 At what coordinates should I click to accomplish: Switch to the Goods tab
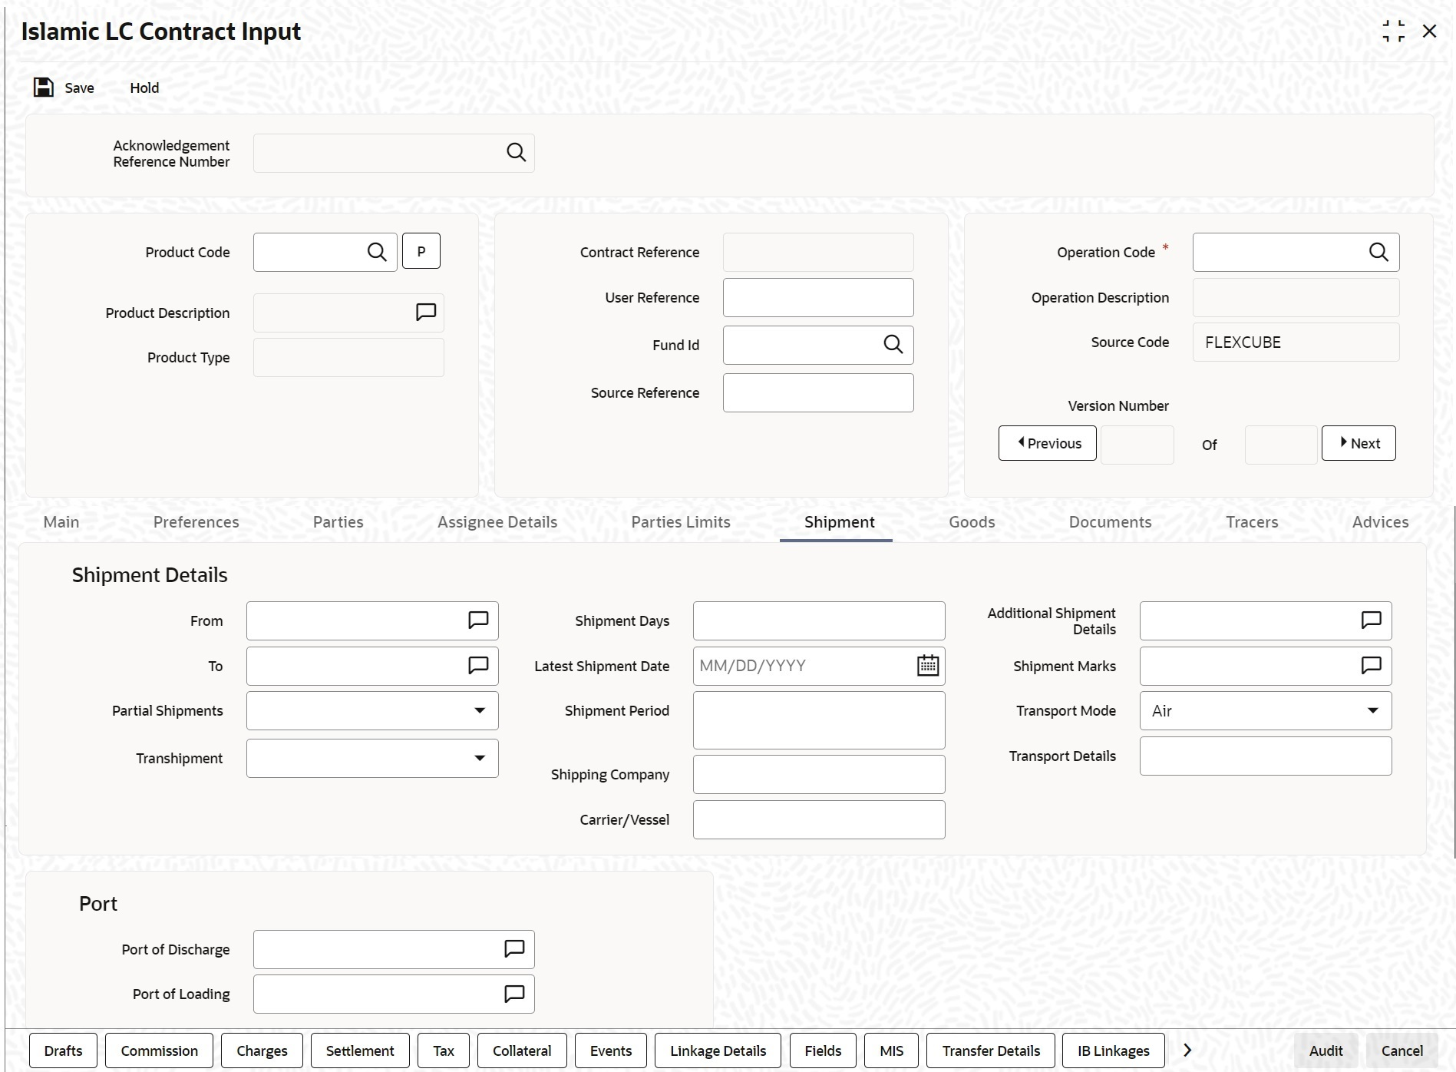[972, 522]
